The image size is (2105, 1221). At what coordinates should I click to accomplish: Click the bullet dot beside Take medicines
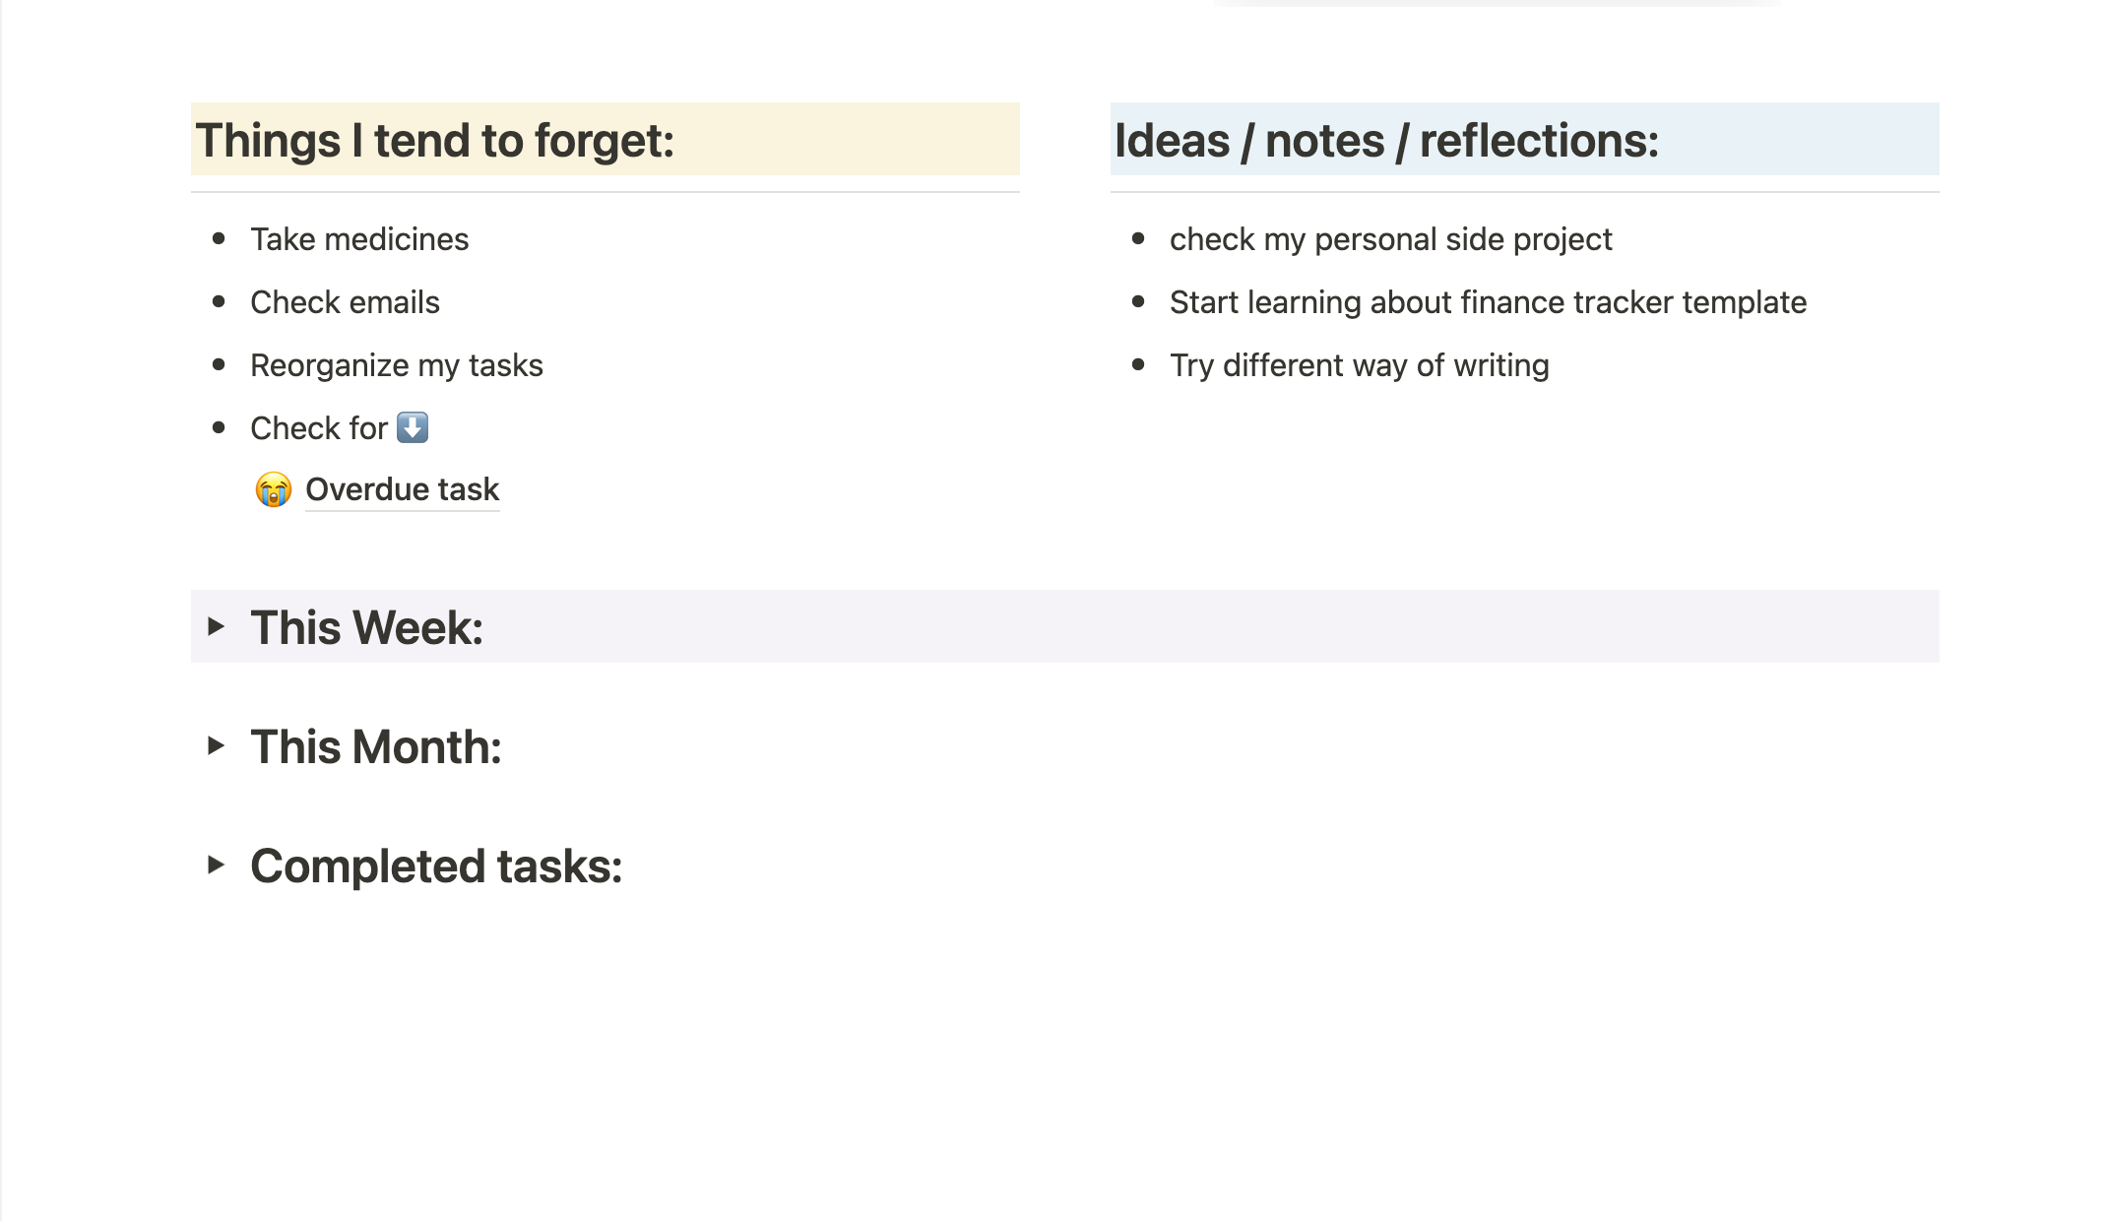coord(219,238)
